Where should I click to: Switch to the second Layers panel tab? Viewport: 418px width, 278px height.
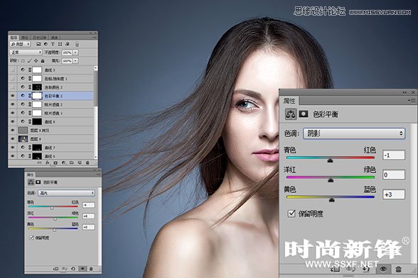25,38
